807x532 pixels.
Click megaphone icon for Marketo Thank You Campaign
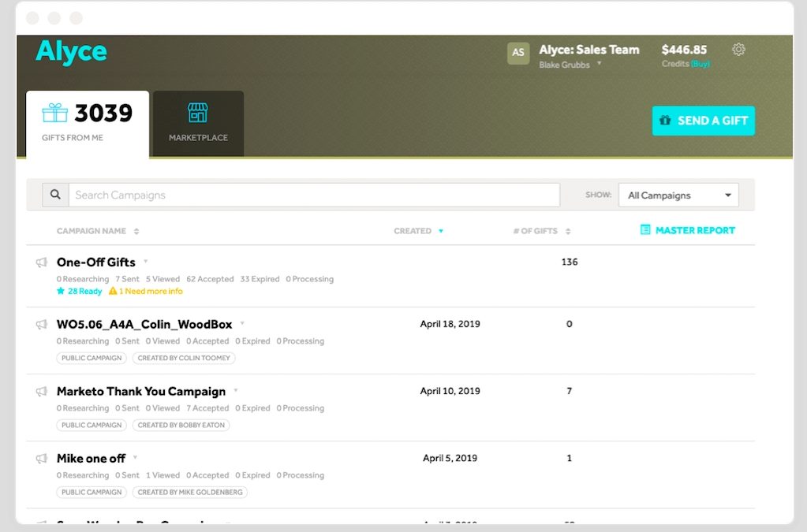coord(42,392)
